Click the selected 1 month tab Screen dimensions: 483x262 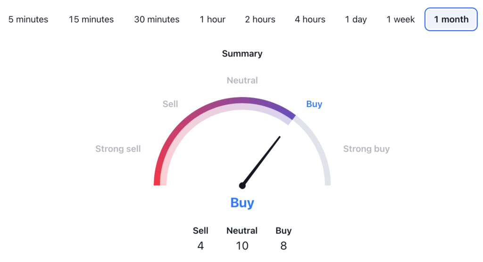(451, 19)
